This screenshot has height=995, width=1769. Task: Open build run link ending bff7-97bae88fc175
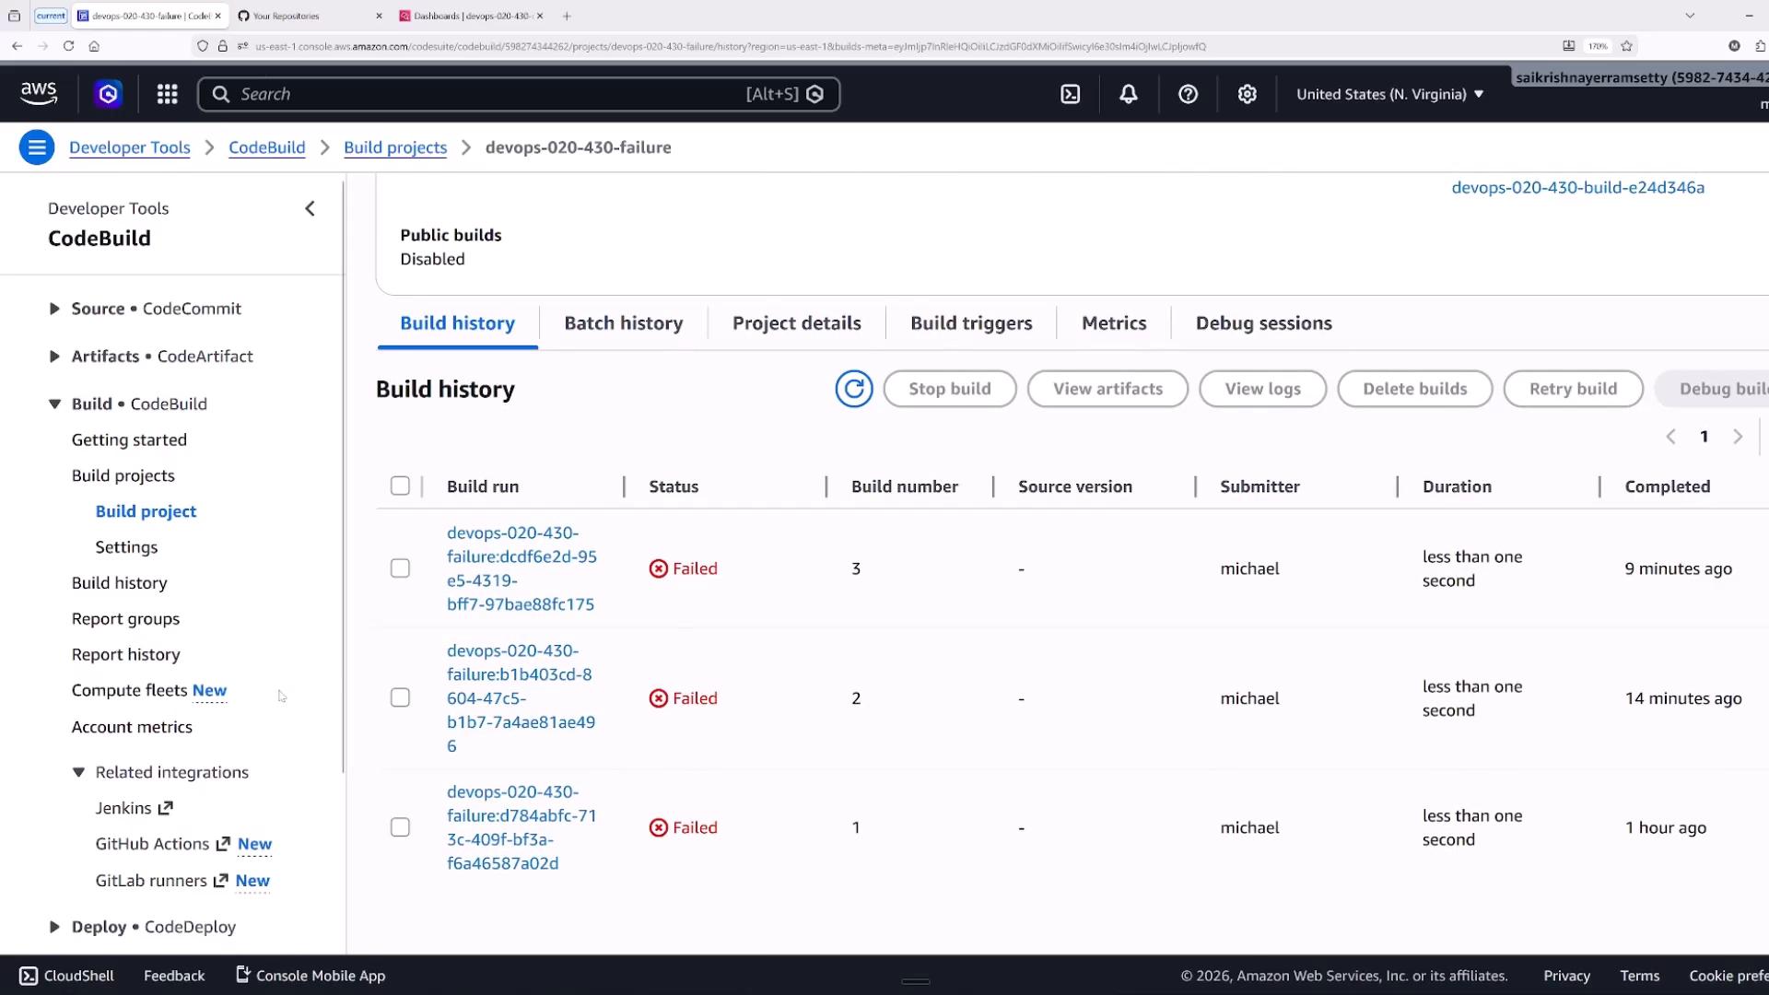pyautogui.click(x=521, y=568)
